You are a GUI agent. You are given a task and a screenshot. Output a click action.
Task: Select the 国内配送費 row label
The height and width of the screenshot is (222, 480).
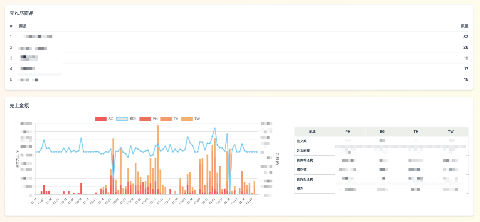click(305, 179)
